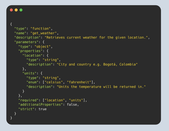Pick the "celsius" enum value

coord(54,82)
